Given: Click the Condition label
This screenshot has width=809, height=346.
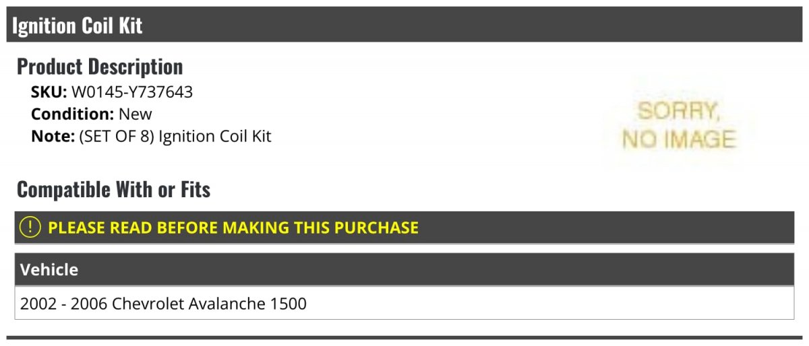Looking at the screenshot, I should (73, 114).
